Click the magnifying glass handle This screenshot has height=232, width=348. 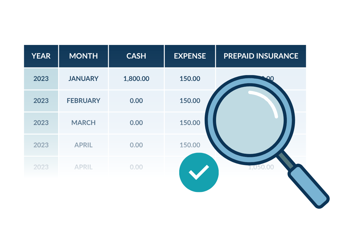309,186
